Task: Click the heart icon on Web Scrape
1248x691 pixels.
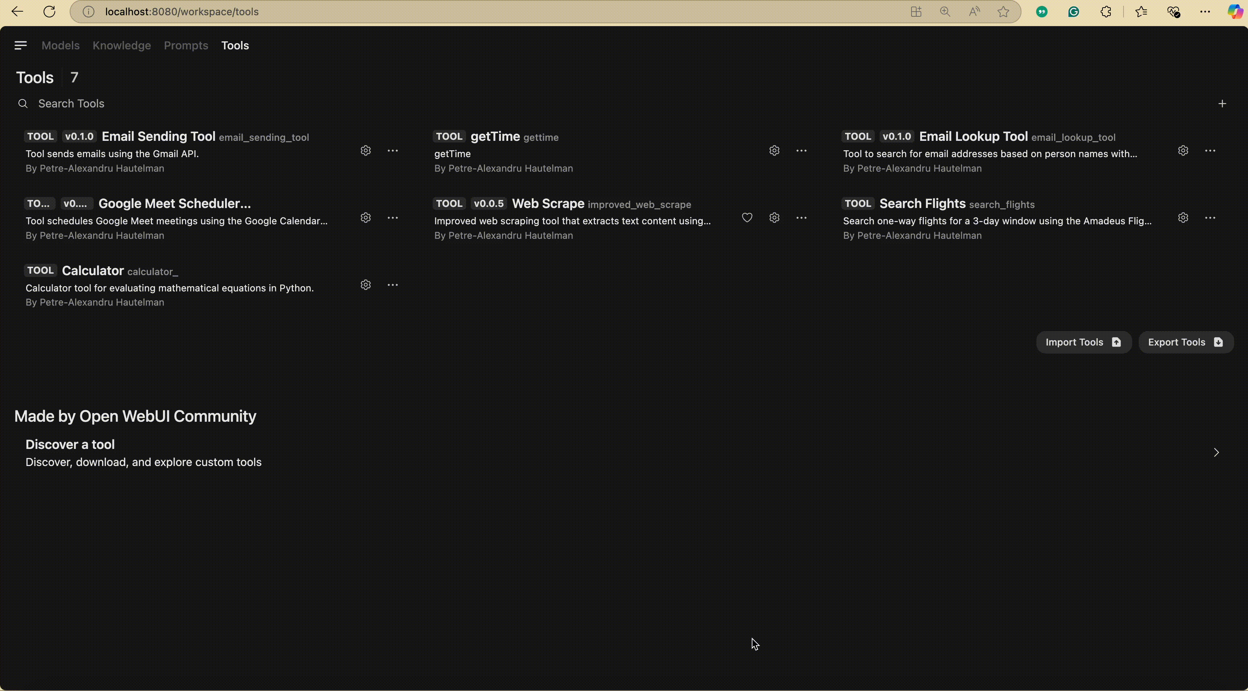Action: 747,218
